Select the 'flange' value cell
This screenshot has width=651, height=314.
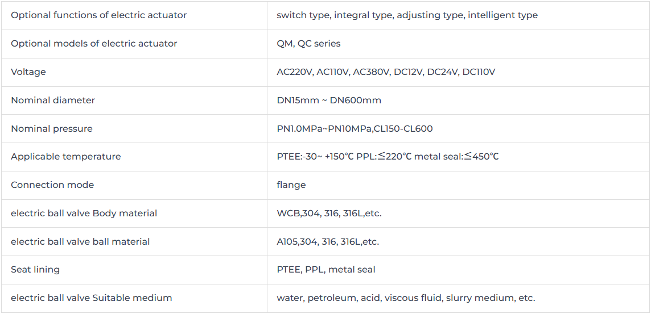coord(459,185)
